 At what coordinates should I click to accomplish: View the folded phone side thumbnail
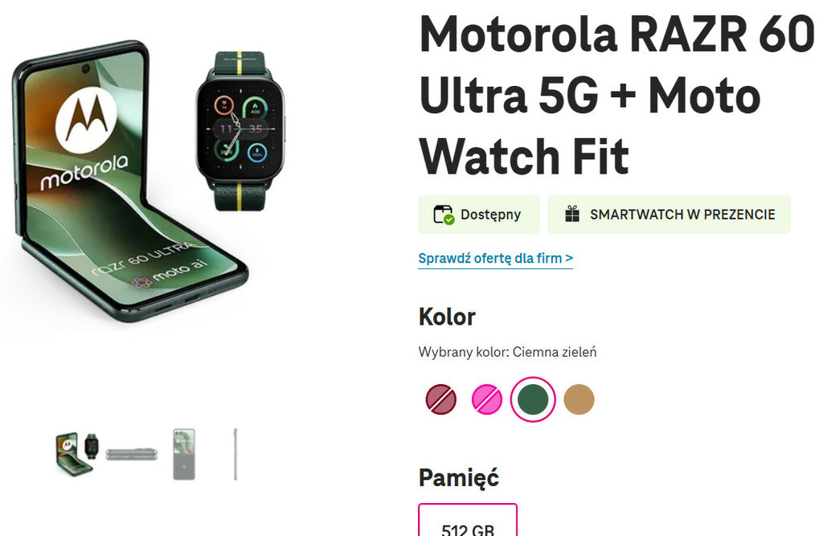point(131,454)
